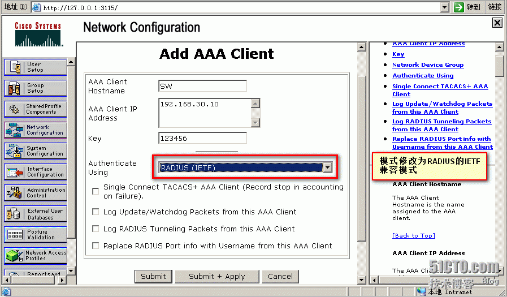Open AAA Client IP Address help link
The image size is (507, 297).
tap(428, 44)
